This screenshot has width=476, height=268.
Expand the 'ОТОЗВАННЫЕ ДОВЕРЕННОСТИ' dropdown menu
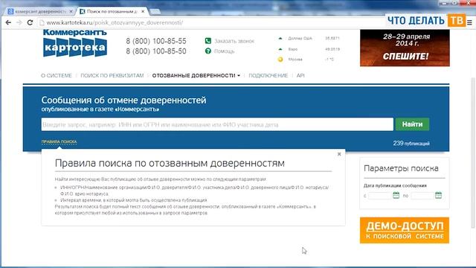[x=196, y=75]
